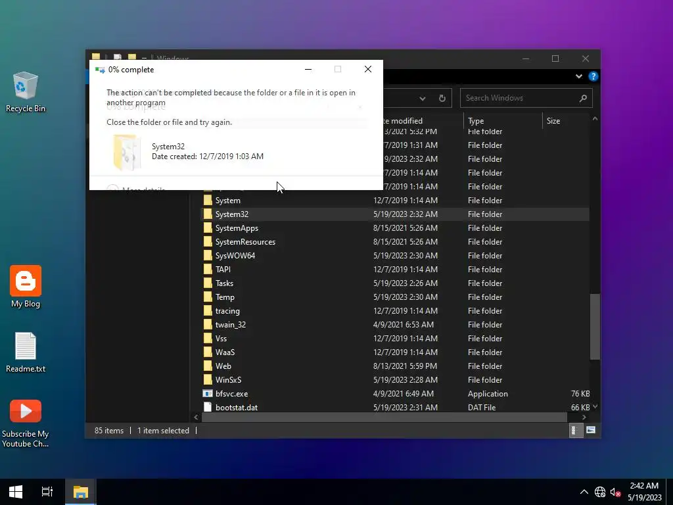This screenshot has height=505, width=673.
Task: Click the 1 item selected status text
Action: point(163,431)
